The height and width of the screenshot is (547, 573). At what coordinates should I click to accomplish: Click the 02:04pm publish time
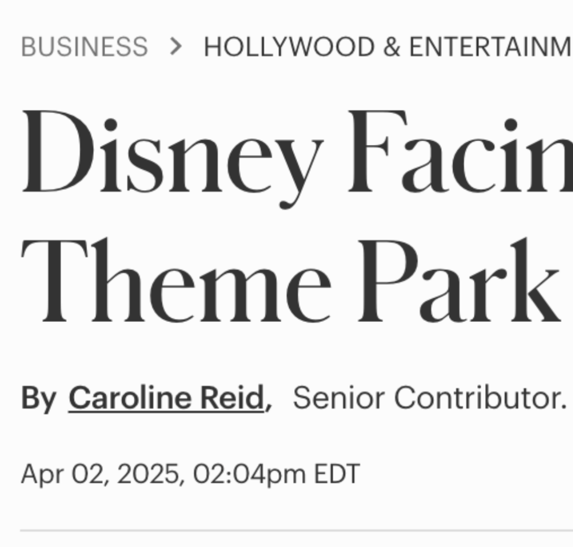[x=249, y=474]
